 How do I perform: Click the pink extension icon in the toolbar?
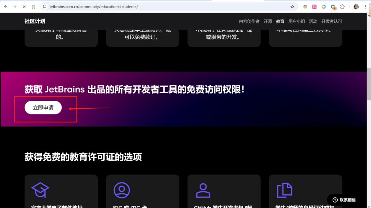(314, 6)
